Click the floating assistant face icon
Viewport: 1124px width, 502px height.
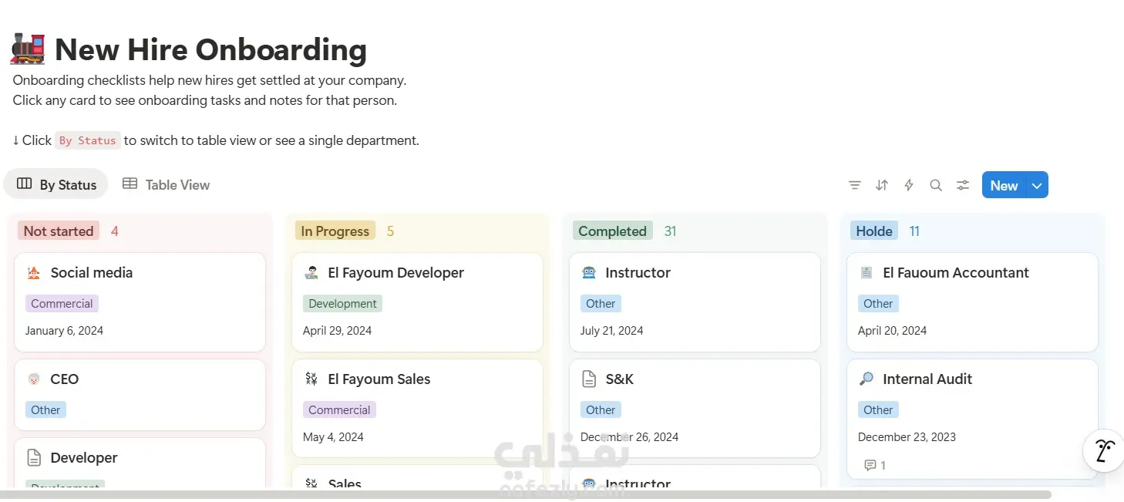[1104, 450]
